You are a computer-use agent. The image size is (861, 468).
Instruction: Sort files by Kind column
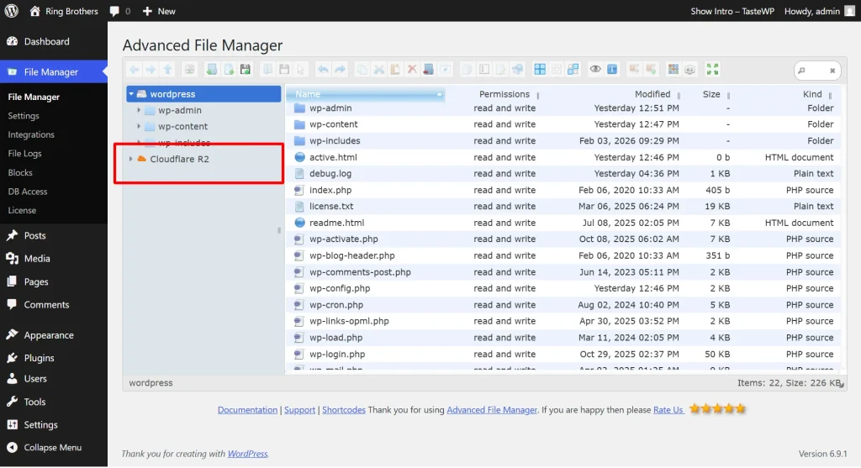pyautogui.click(x=812, y=94)
